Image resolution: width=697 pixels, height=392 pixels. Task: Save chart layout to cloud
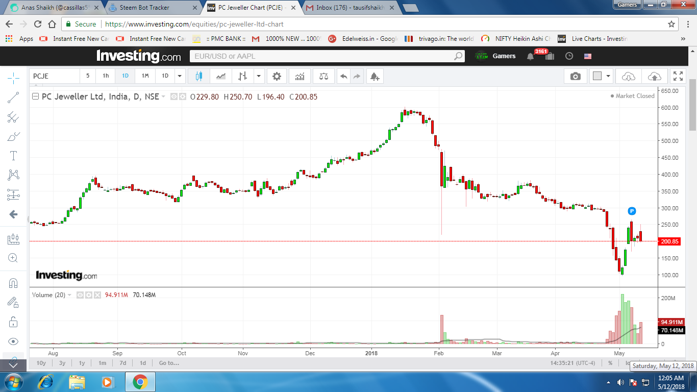point(654,76)
